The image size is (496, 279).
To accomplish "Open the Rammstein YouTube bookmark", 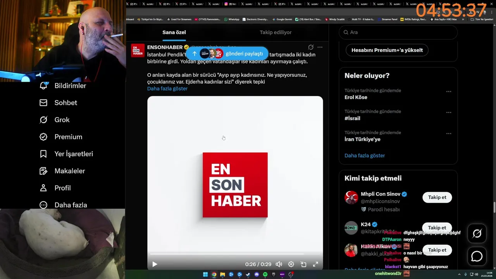I will (x=208, y=19).
